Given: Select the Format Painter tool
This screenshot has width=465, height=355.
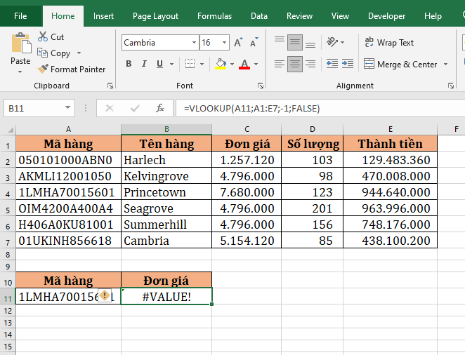Looking at the screenshot, I should click(x=72, y=69).
